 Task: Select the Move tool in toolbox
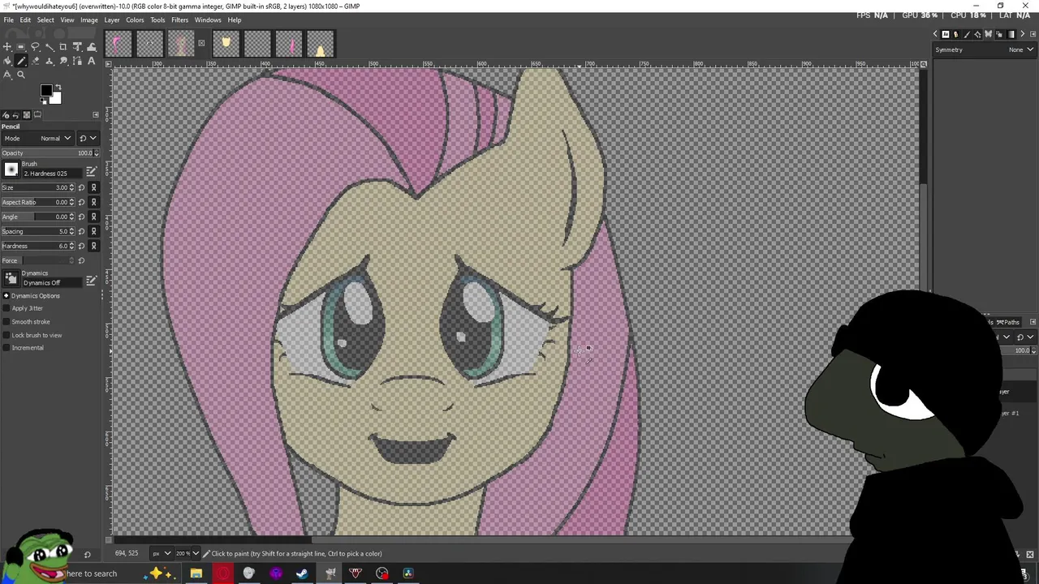click(x=7, y=46)
